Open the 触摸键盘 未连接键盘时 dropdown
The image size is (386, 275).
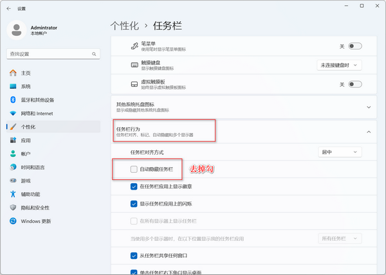tap(339, 65)
